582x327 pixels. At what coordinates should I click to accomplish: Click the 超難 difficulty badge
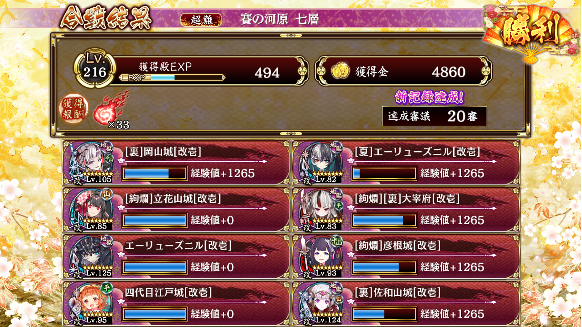tap(201, 20)
